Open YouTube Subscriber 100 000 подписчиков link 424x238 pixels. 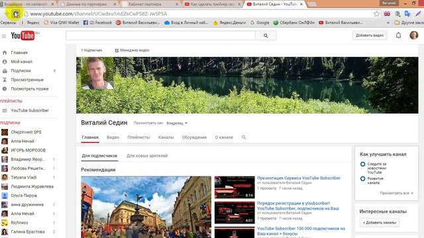point(301,231)
